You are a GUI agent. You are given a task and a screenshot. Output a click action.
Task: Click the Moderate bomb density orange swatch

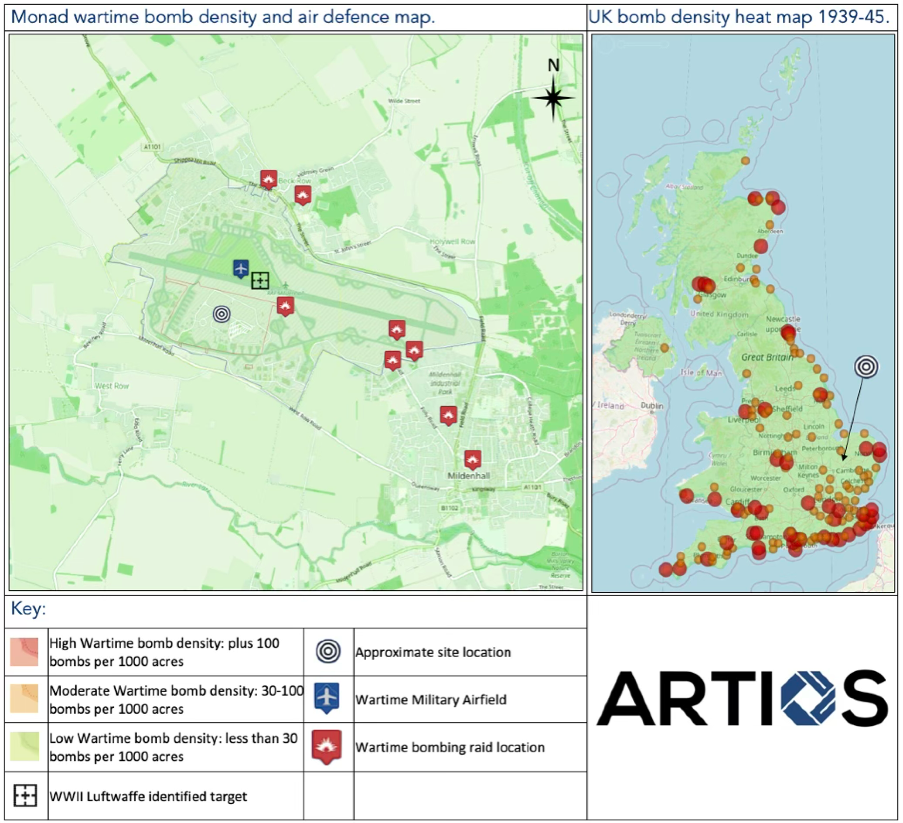(x=24, y=698)
